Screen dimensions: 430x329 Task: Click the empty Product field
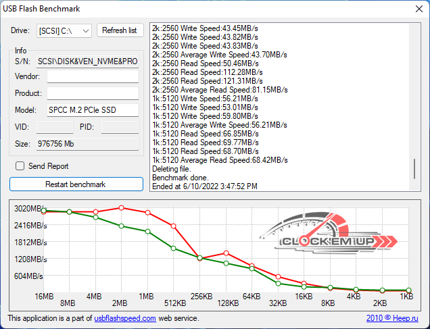pyautogui.click(x=92, y=93)
